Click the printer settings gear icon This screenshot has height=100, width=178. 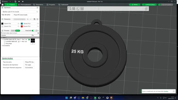point(37,7)
